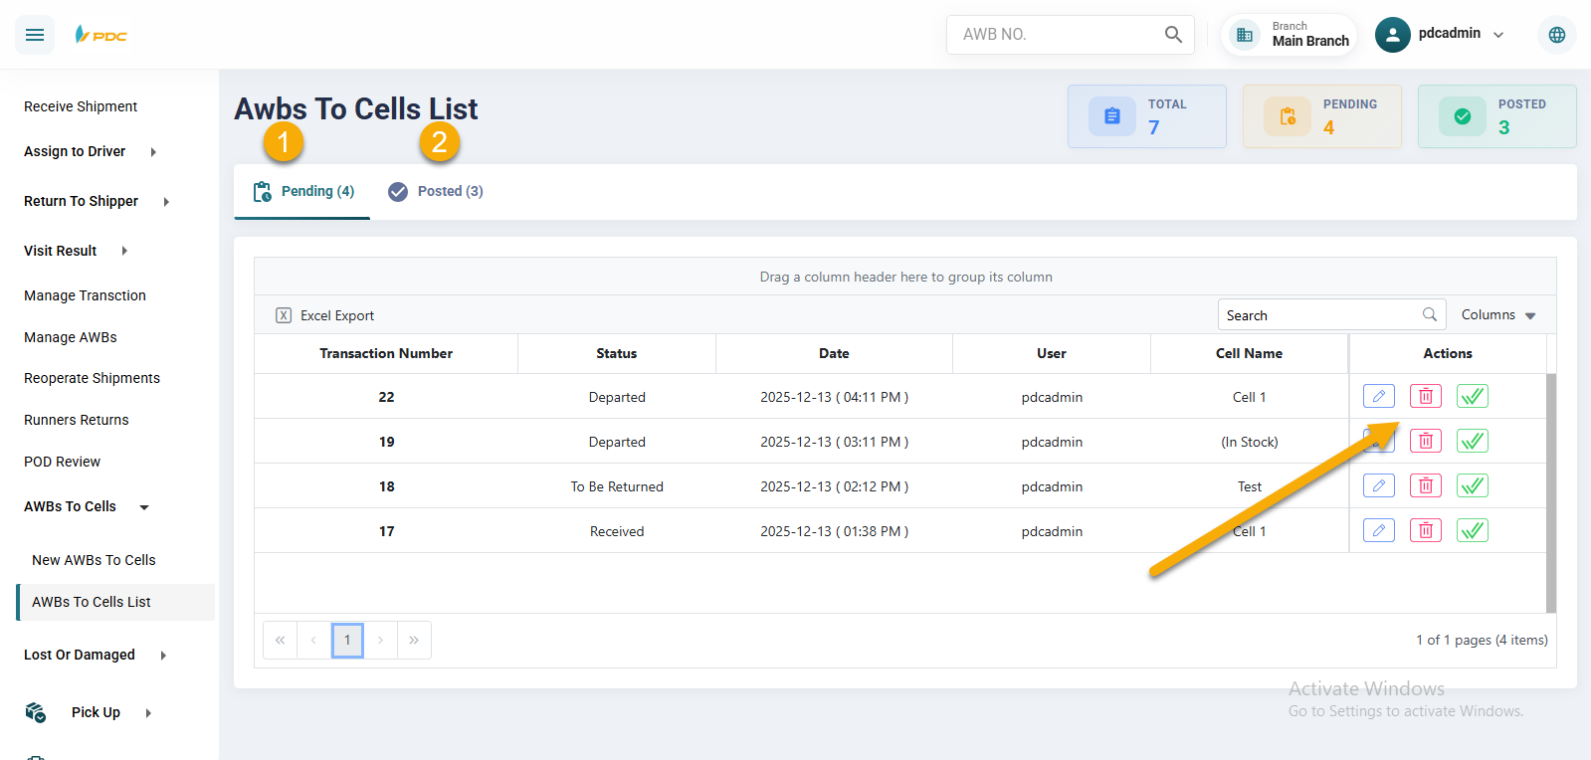
Task: Sort by Transaction Number column header
Action: 386,353
